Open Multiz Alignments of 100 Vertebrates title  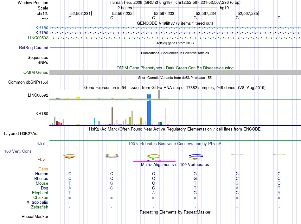[175, 165]
